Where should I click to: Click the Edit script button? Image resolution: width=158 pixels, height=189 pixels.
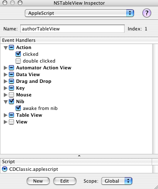[65, 181]
